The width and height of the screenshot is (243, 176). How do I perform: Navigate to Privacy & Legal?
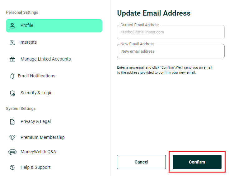point(35,122)
